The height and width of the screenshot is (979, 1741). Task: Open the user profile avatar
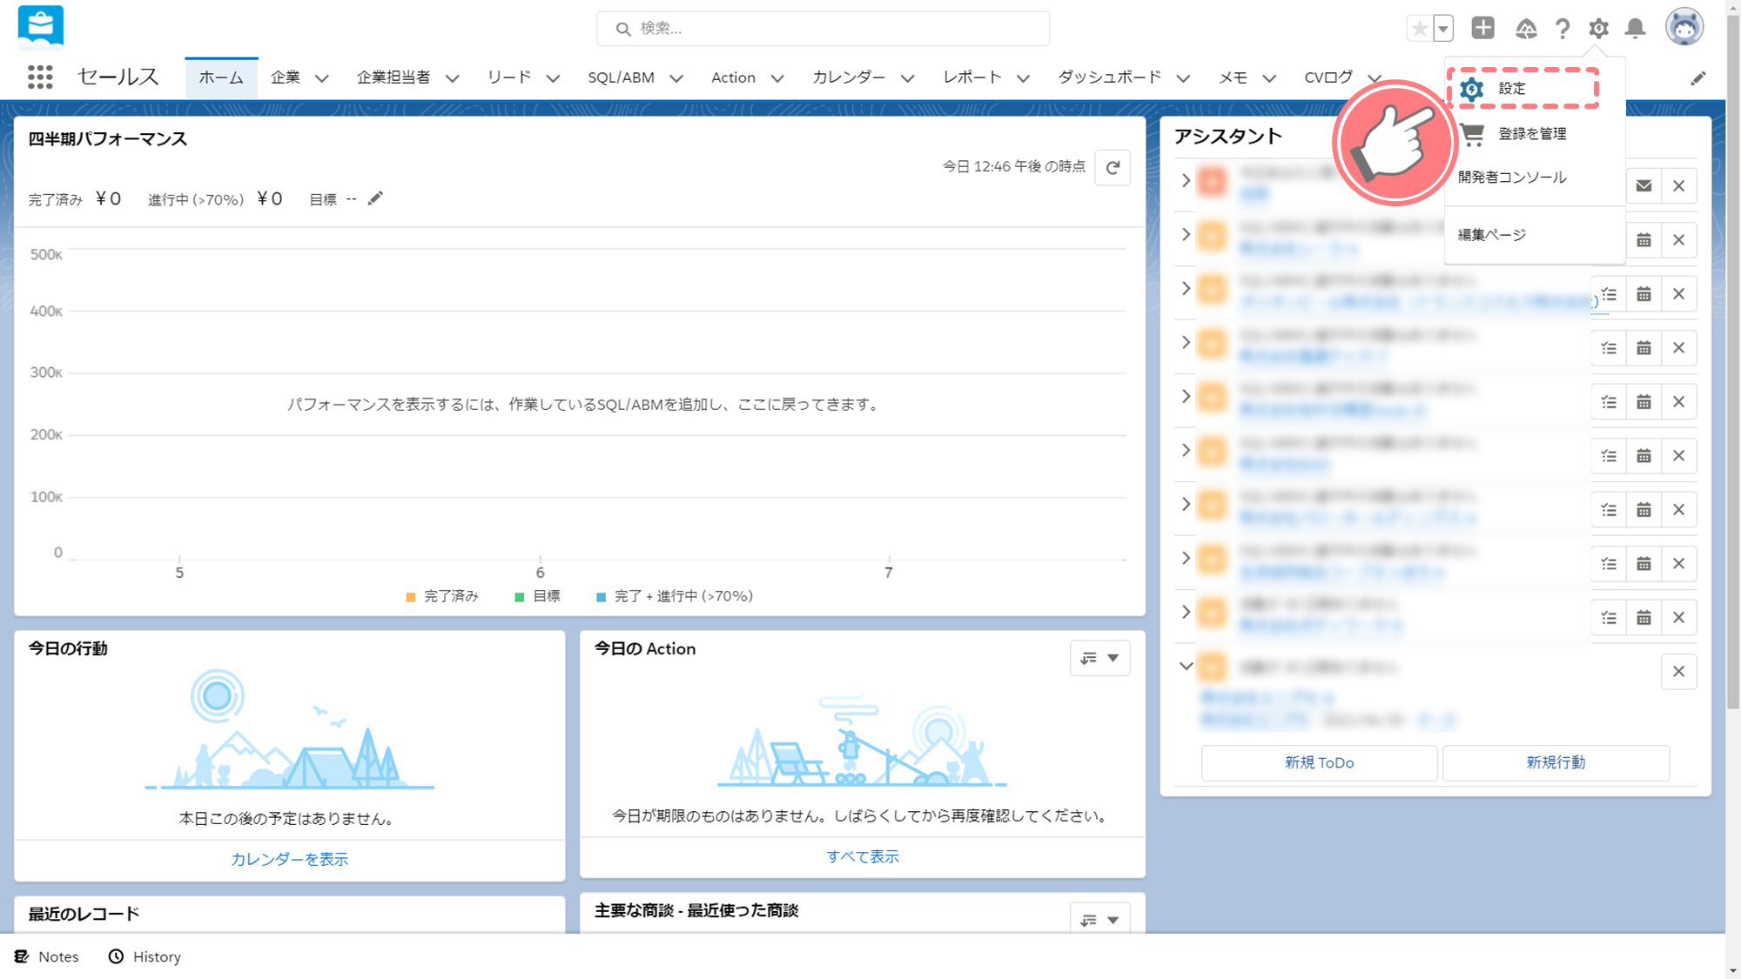1684,28
